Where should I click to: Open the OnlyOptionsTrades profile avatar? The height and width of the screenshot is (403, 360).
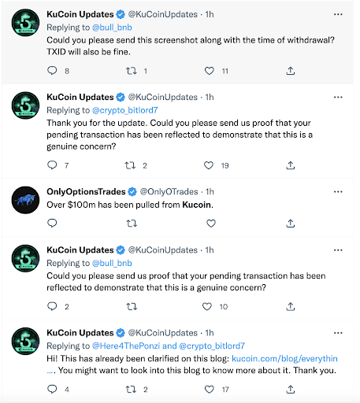point(25,200)
